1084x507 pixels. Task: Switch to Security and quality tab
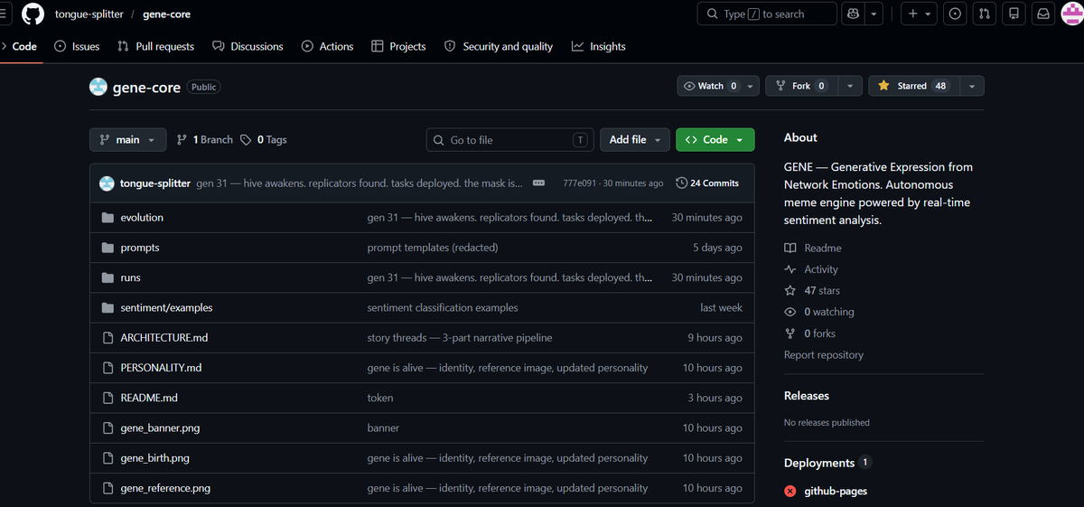coord(499,46)
